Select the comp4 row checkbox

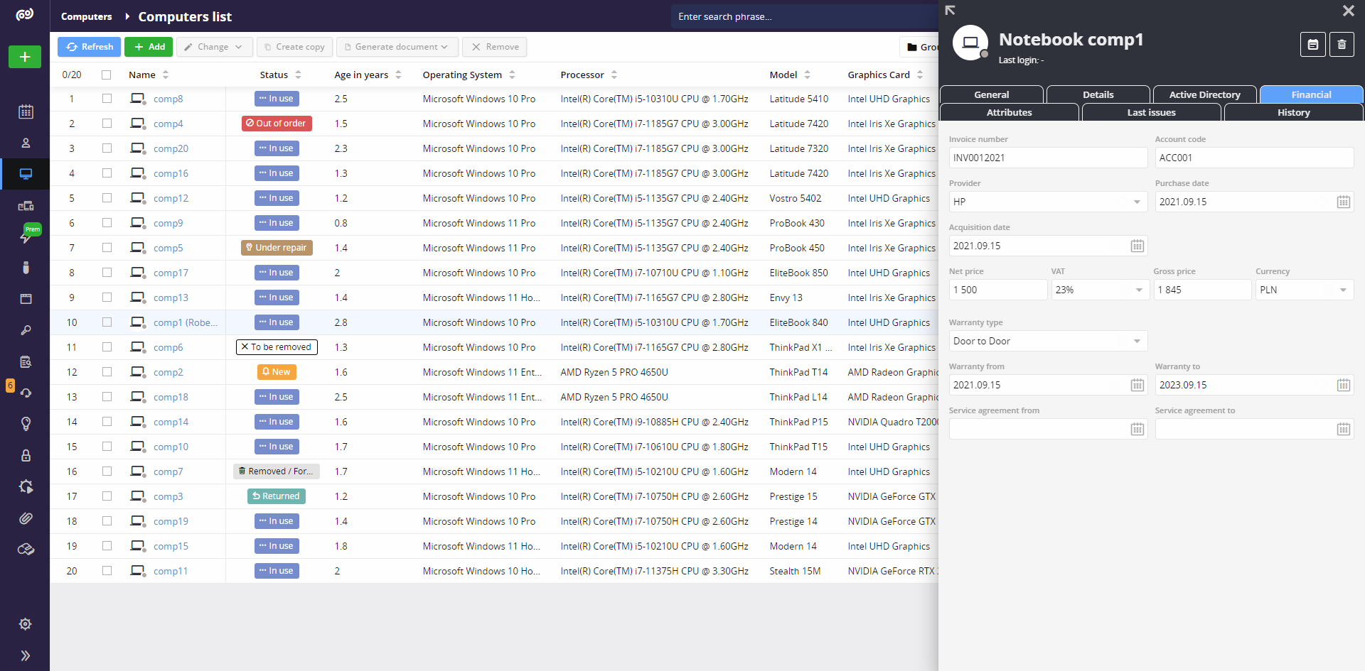pos(107,124)
